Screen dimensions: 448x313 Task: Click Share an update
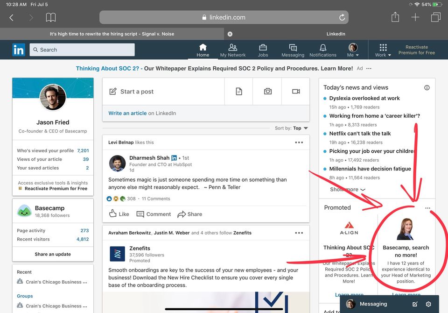(x=53, y=254)
